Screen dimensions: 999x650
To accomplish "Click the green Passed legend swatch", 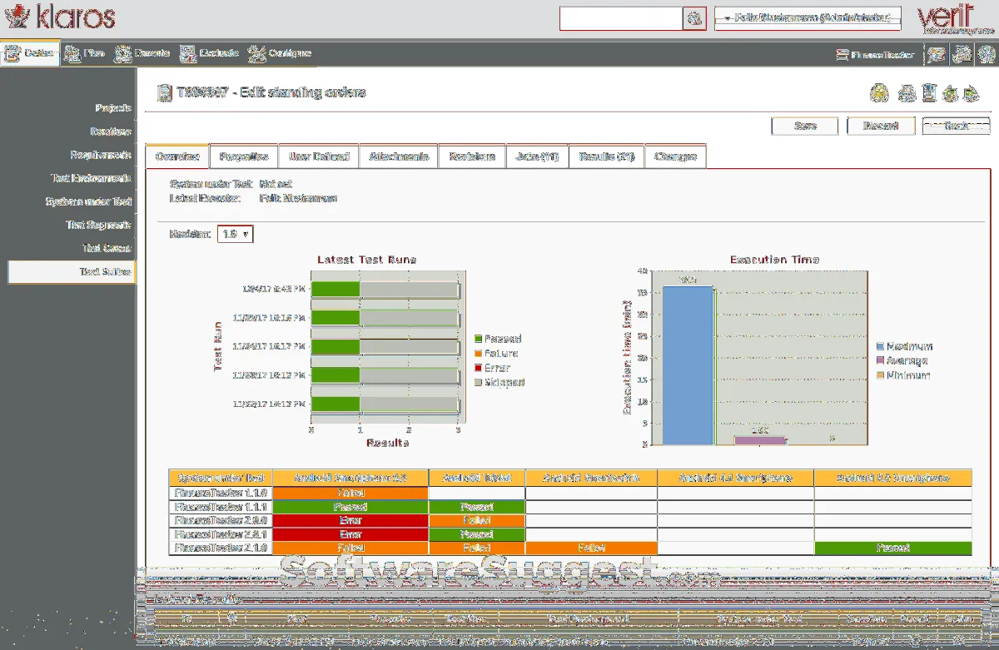I will [479, 339].
